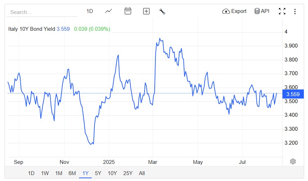Show the 25Y time range
The width and height of the screenshot is (308, 181).
(x=128, y=173)
